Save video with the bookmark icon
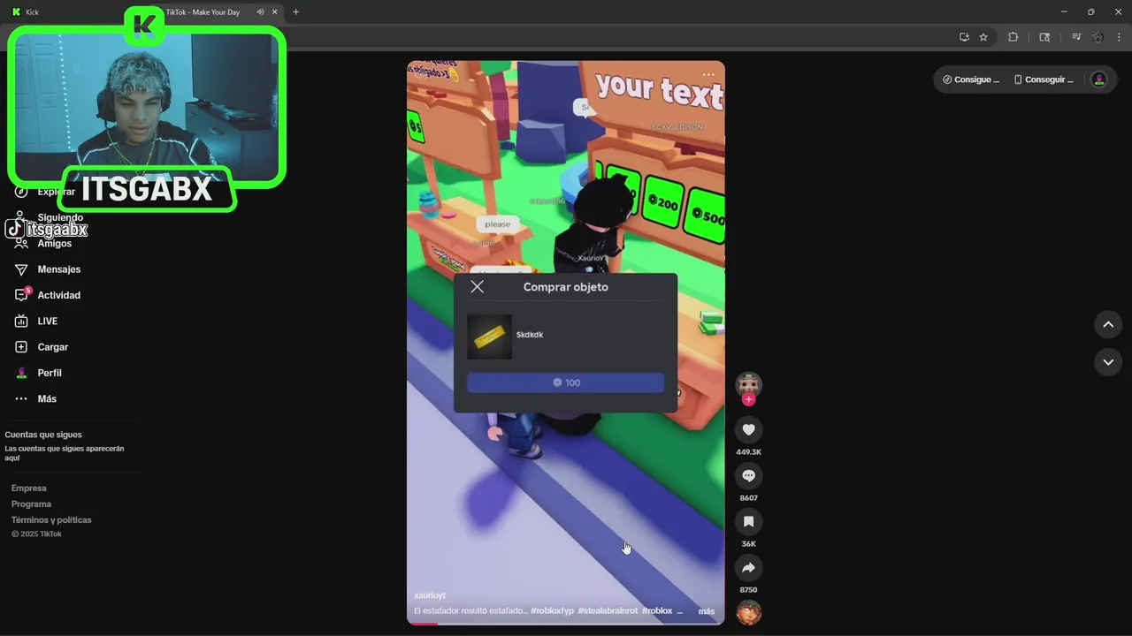The width and height of the screenshot is (1132, 636). point(748,521)
